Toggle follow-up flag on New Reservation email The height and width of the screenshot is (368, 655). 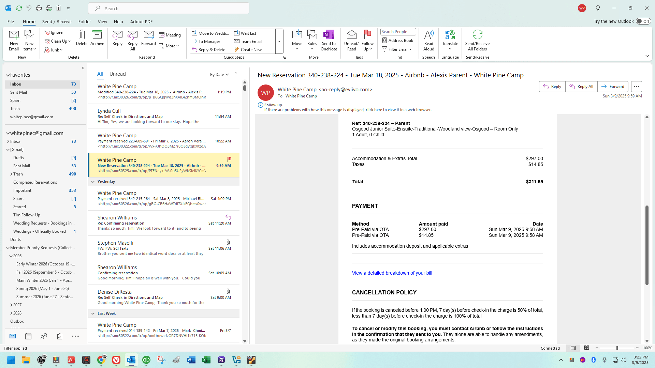click(x=229, y=159)
